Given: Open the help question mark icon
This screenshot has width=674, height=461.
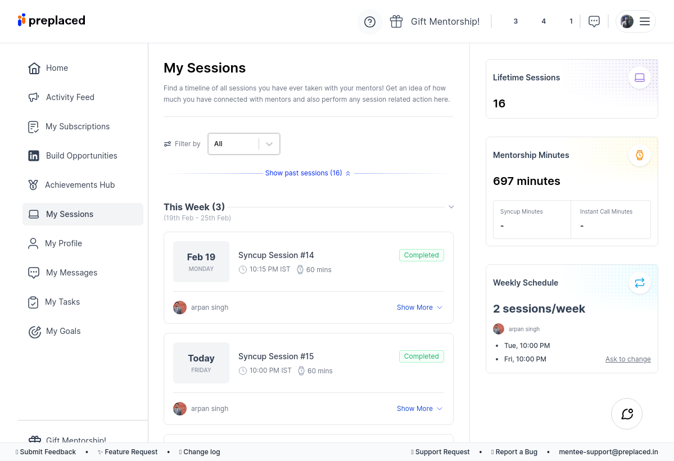Looking at the screenshot, I should [x=370, y=21].
